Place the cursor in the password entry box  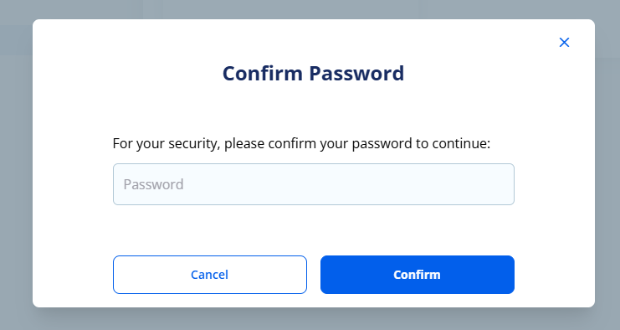314,184
